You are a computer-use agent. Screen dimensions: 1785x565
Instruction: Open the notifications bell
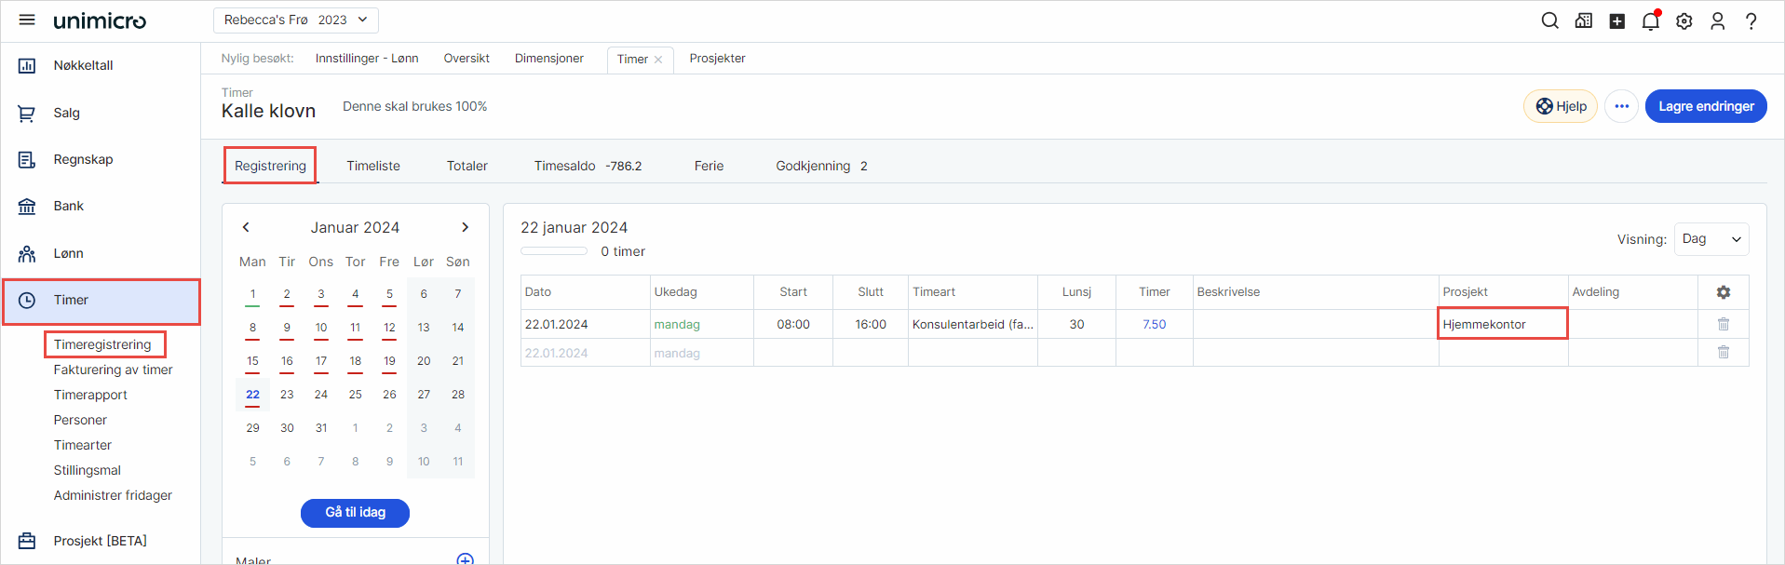pos(1650,21)
